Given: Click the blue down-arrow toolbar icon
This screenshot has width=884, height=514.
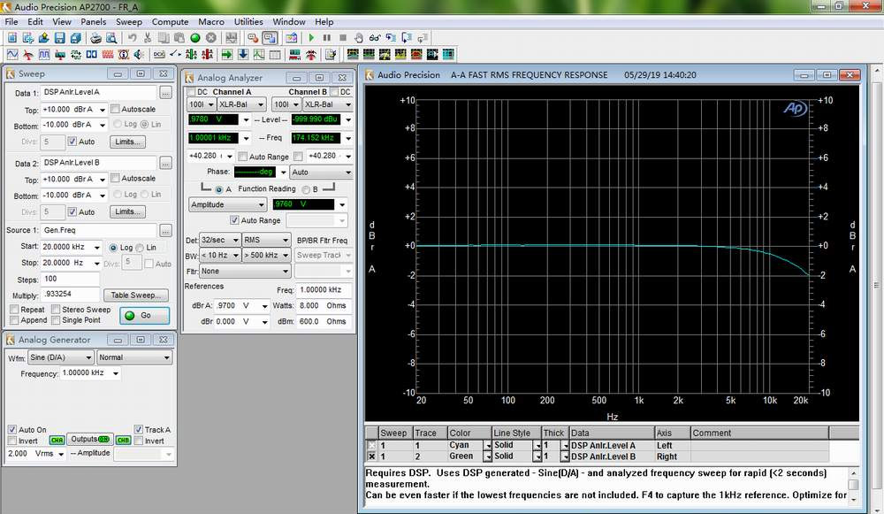Looking at the screenshot, I should (x=243, y=54).
